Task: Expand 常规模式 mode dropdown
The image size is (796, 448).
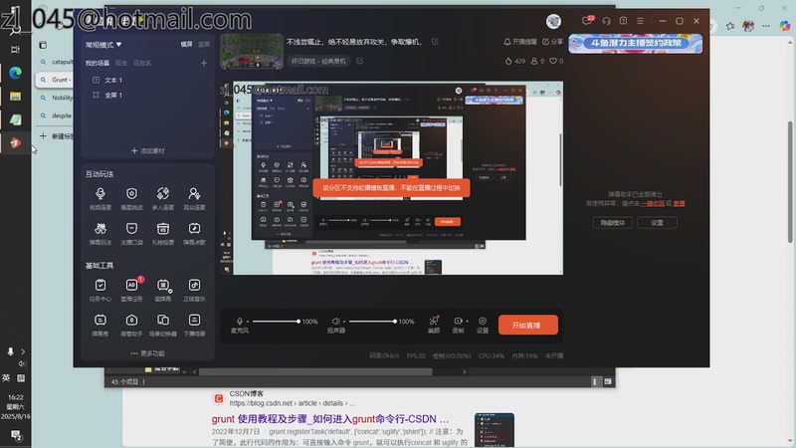Action: (x=103, y=45)
